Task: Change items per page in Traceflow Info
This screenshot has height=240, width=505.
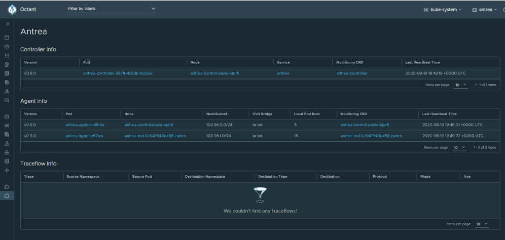Action: tap(482, 224)
